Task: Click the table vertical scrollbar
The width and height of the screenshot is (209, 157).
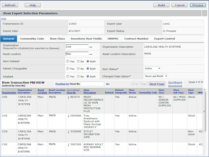Action: [x=204, y=111]
